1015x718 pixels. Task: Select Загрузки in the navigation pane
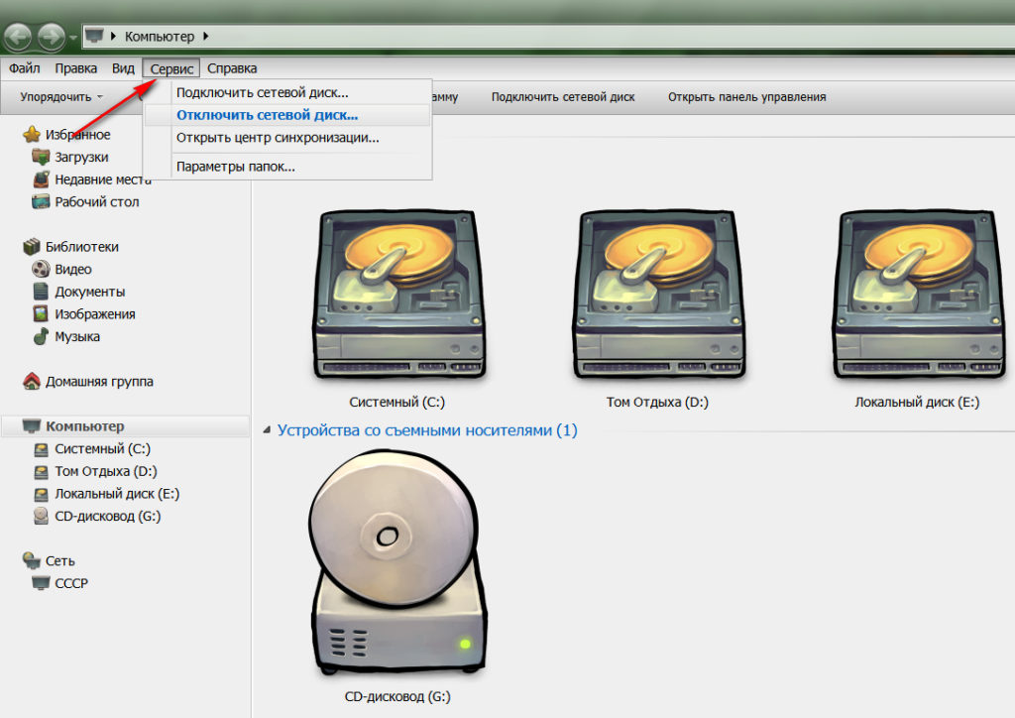pos(81,158)
